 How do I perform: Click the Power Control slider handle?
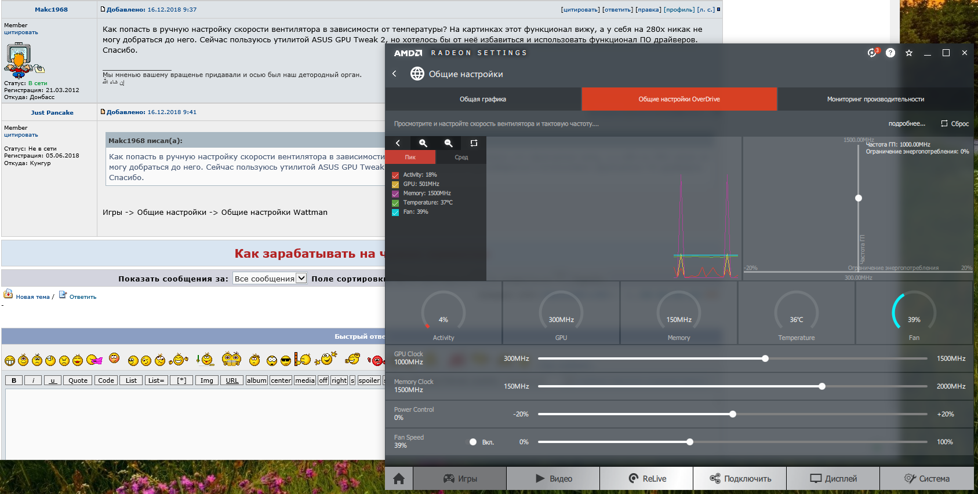pos(733,414)
